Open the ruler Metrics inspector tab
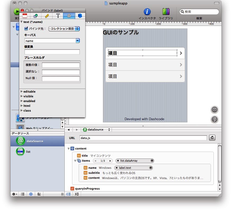 coord(47,16)
